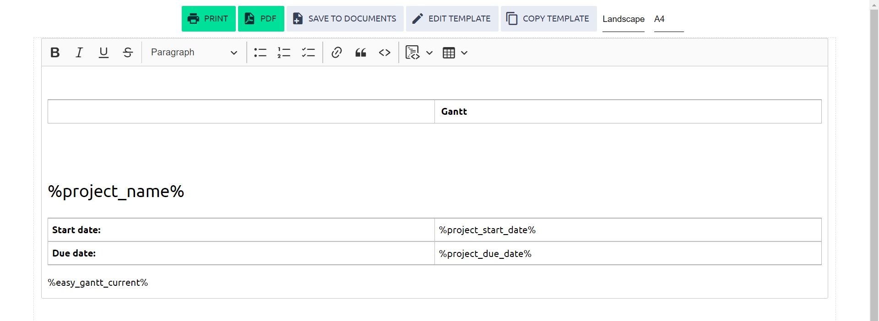Toggle bold formatting in editor toolbar
879x321 pixels.
(55, 53)
